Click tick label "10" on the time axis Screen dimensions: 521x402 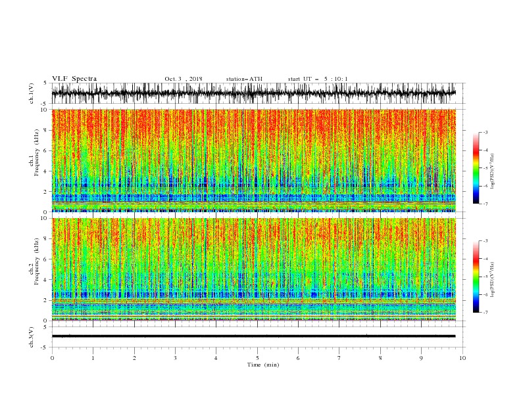[462, 358]
